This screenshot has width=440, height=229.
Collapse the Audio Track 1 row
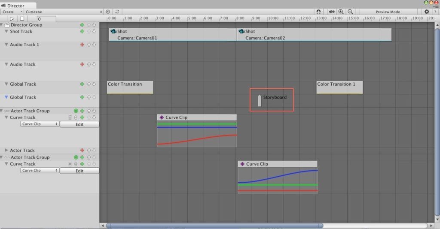[x=6, y=45]
